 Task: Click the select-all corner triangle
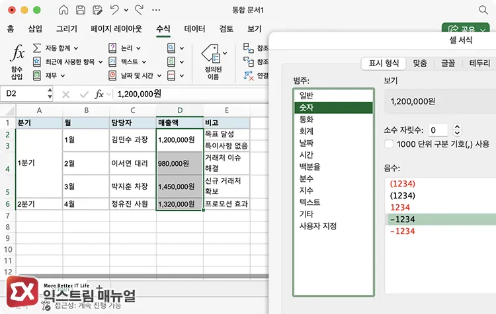[10, 110]
